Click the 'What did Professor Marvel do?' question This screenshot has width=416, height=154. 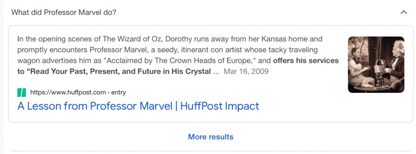point(64,13)
